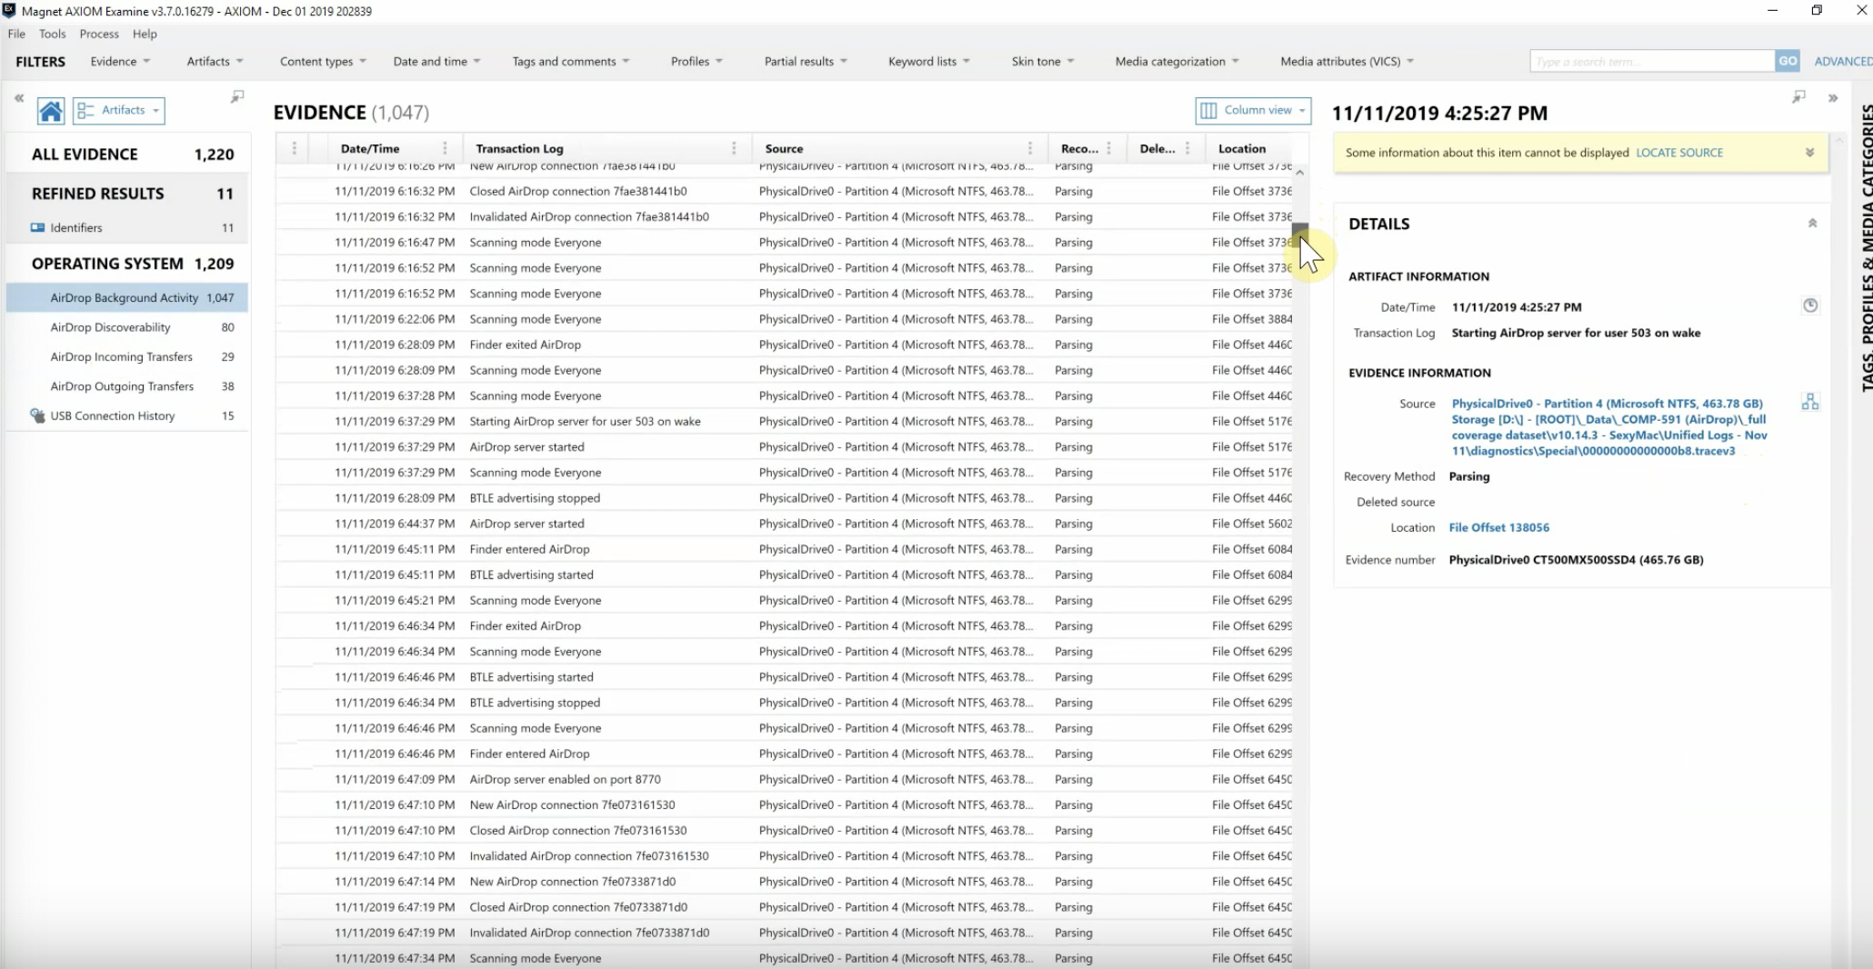The height and width of the screenshot is (969, 1873).
Task: Select All Evidence category
Action: click(127, 155)
